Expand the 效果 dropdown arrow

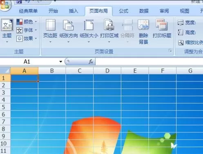pos(36,39)
